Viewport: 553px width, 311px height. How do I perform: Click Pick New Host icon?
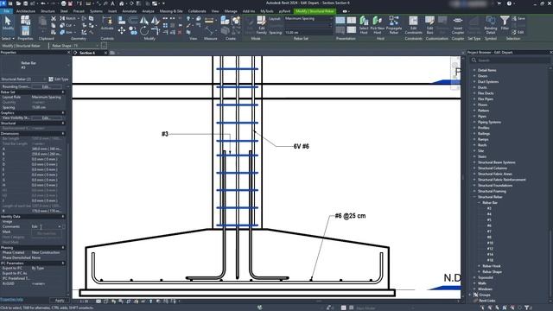pyautogui.click(x=377, y=25)
